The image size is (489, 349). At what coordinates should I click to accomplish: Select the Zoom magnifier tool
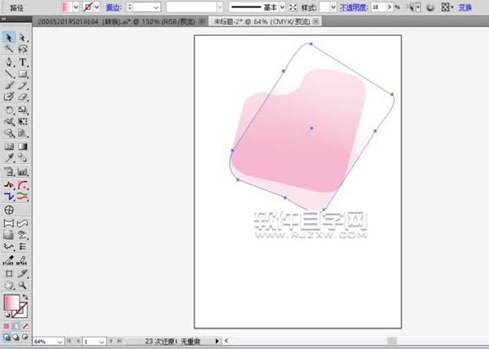(23, 285)
